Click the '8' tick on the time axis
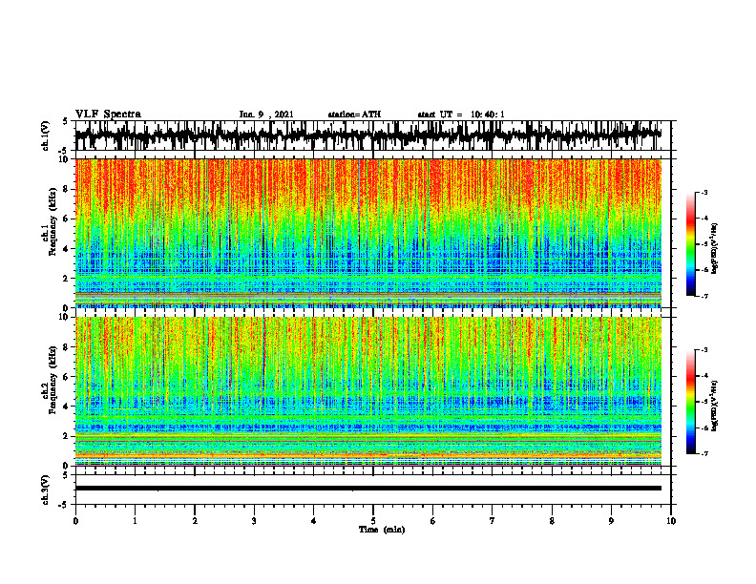Viewport: 756px width, 584px height. click(x=552, y=521)
